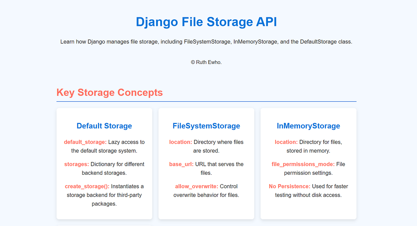
Task: Click the divider under Key Storage Concepts
Action: (206, 101)
